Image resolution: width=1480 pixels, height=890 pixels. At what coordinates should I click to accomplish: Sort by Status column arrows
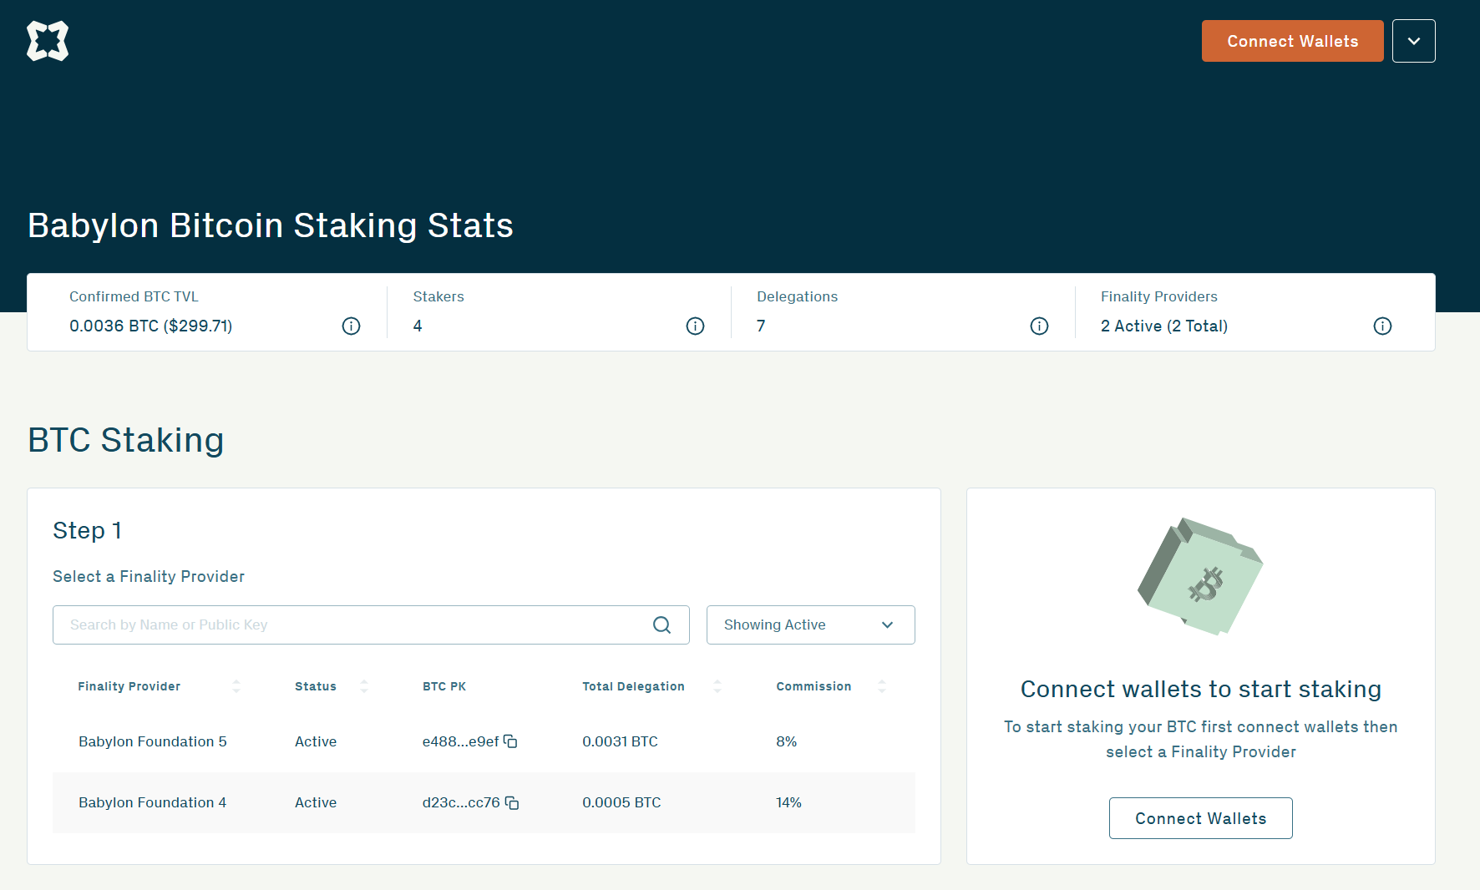tap(364, 686)
